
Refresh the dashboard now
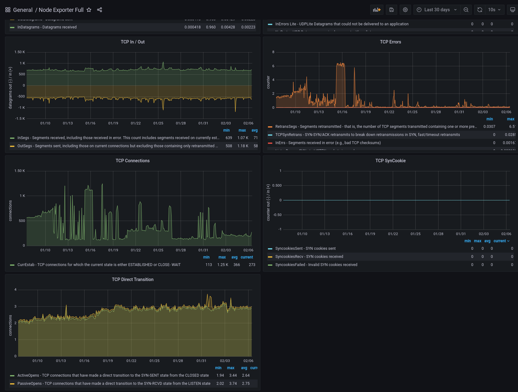click(x=480, y=10)
